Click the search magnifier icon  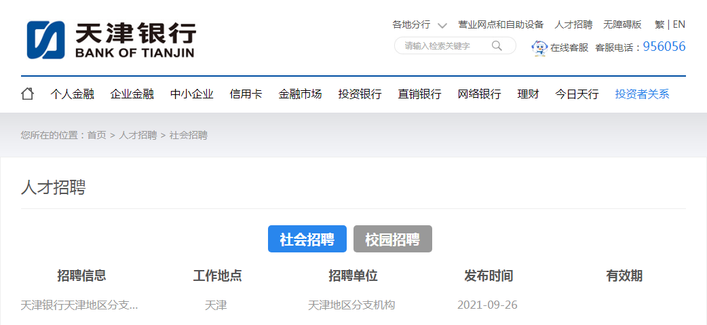497,45
